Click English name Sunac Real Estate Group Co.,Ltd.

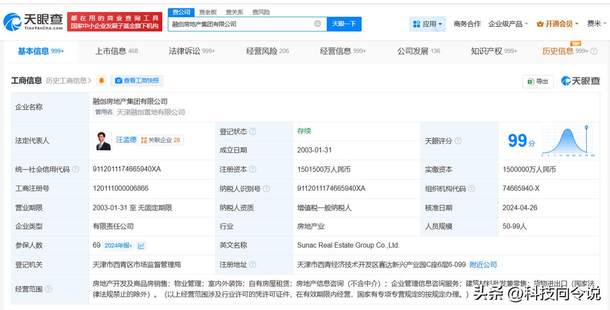(348, 245)
